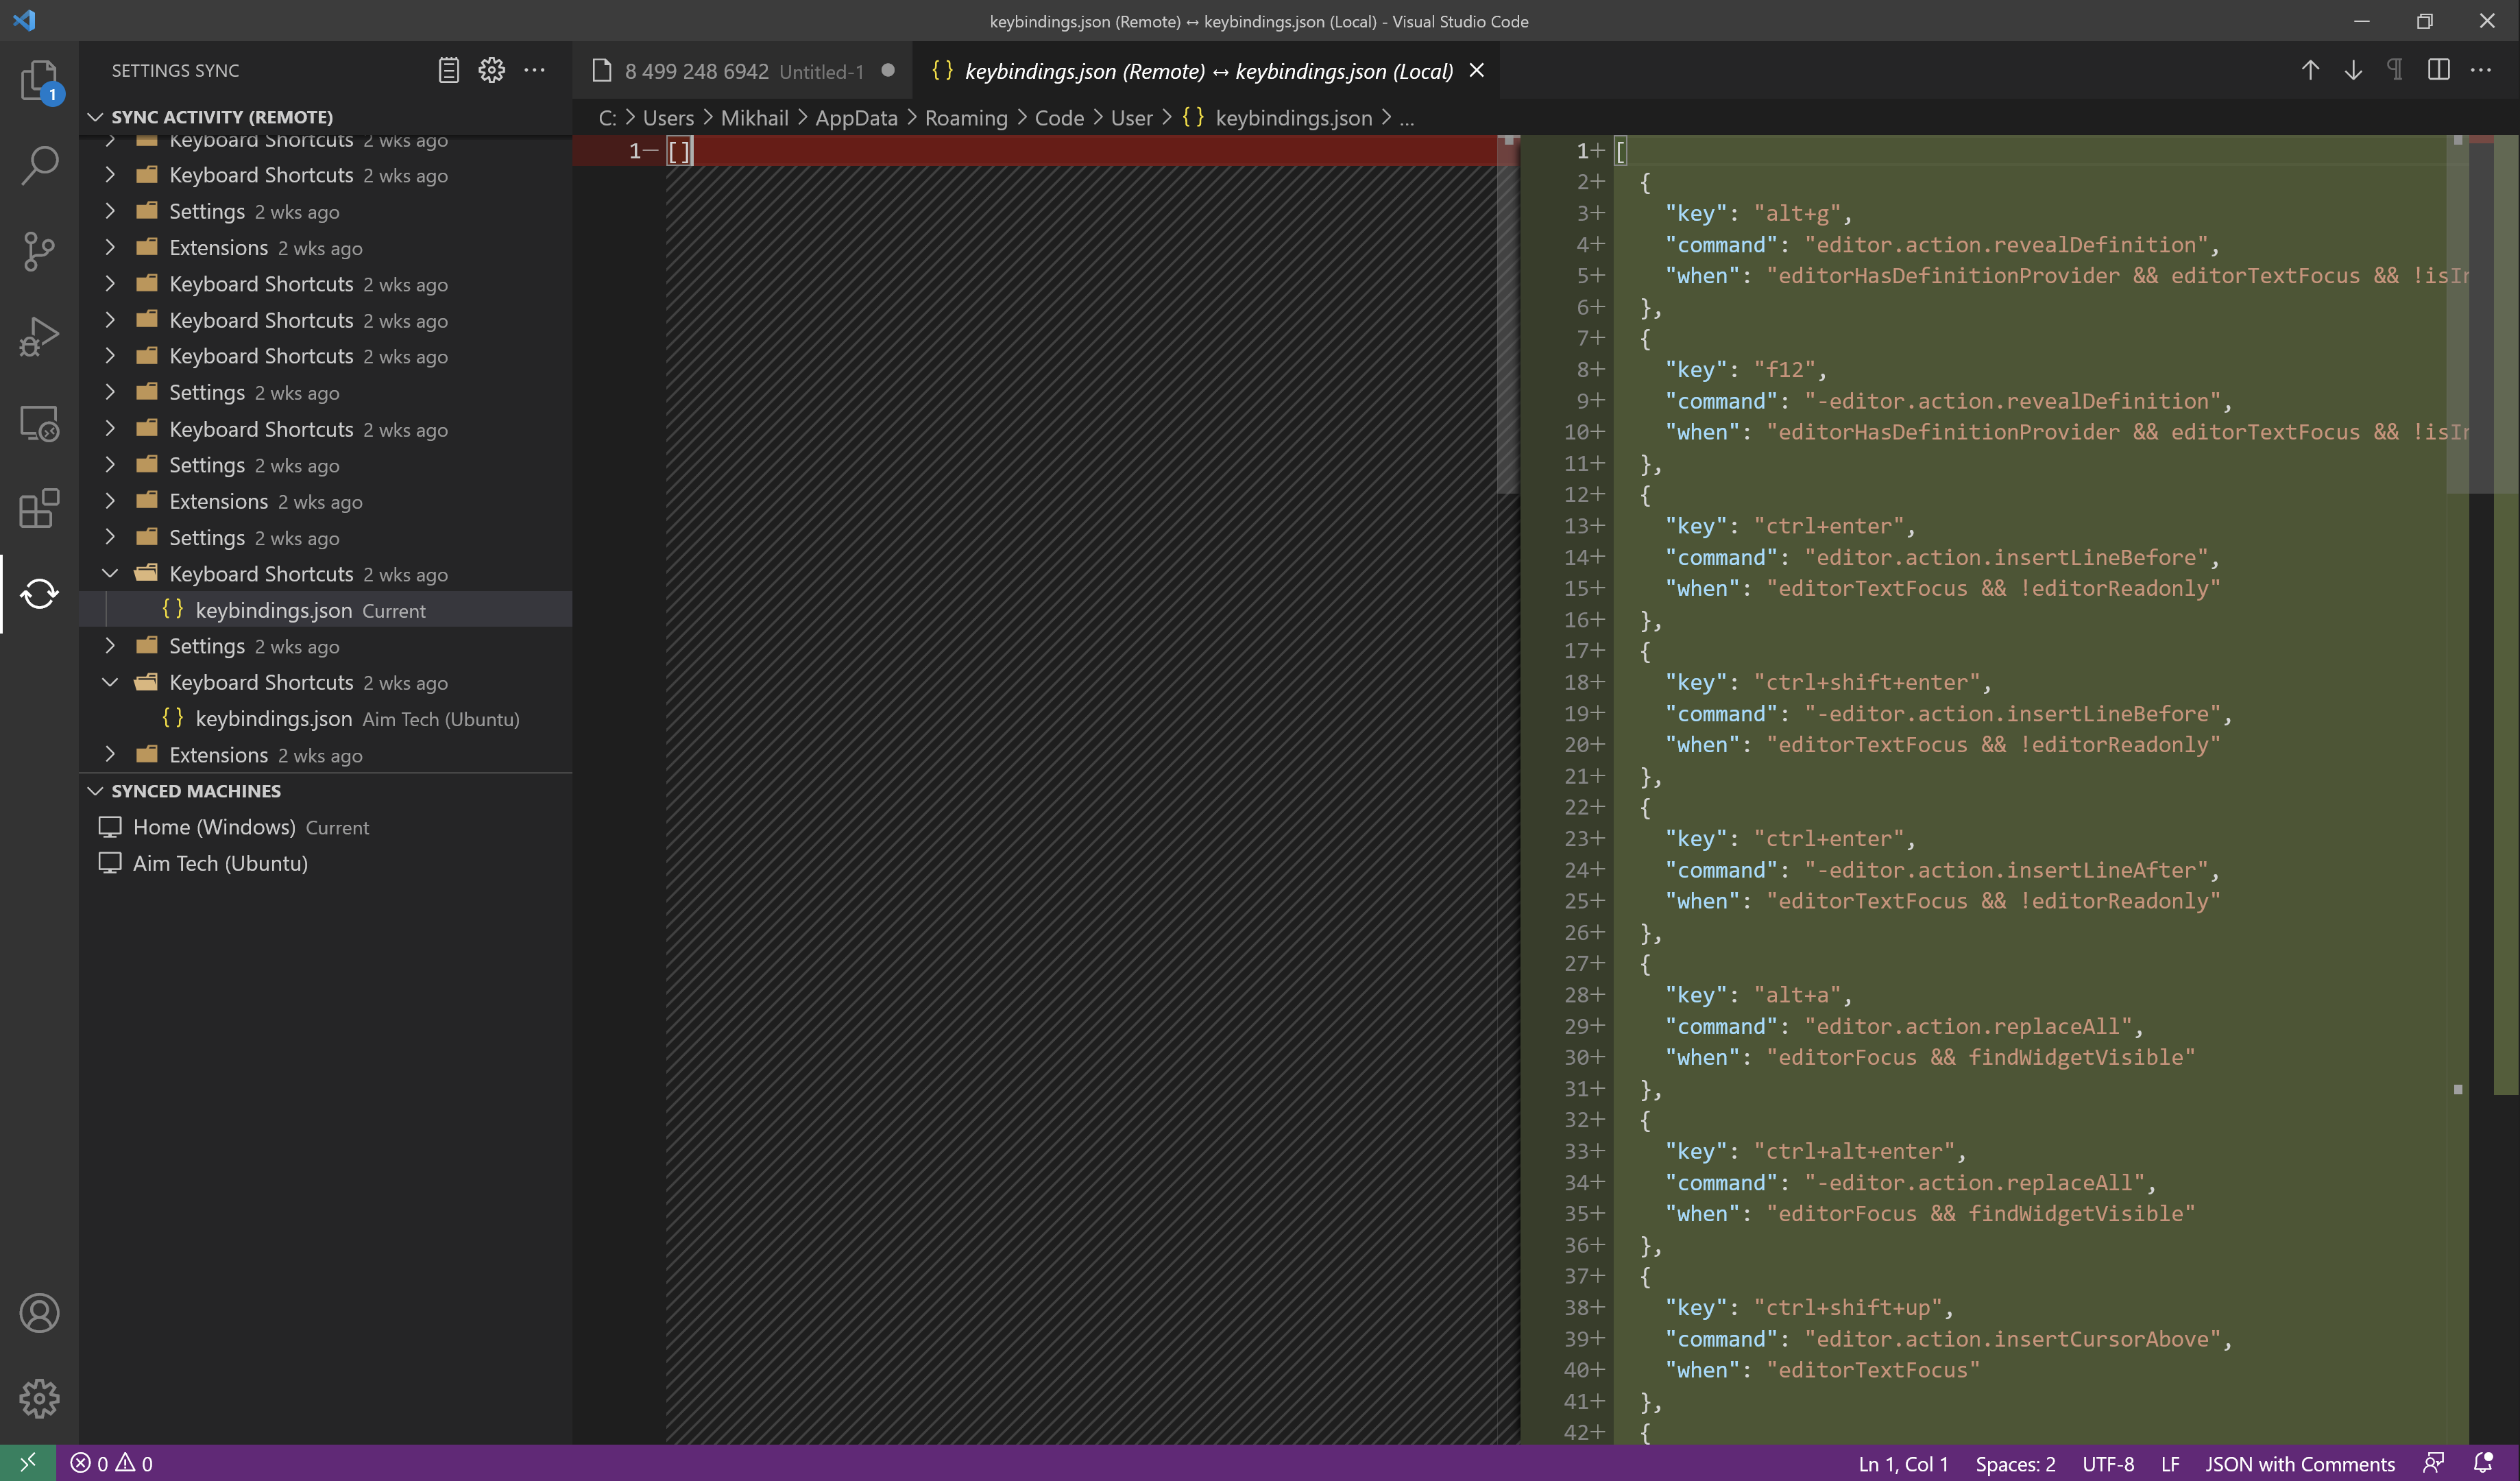Change encoding via UTF-8
The image size is (2520, 1481).
(2108, 1463)
